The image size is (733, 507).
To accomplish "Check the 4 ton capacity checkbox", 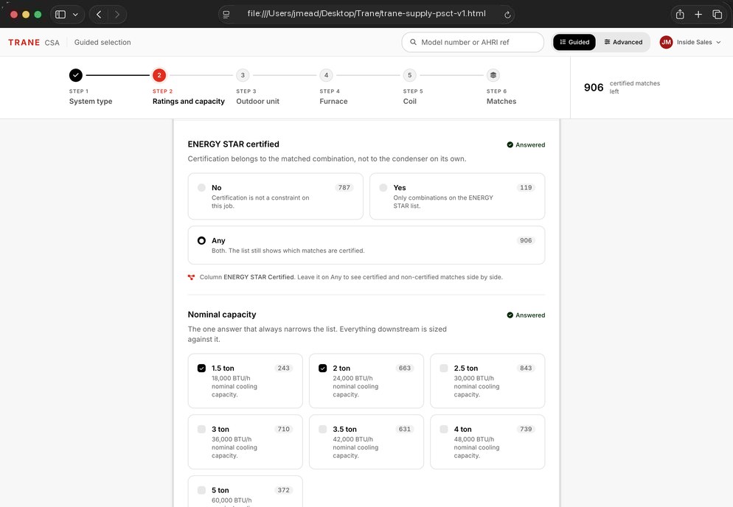I will pyautogui.click(x=444, y=429).
